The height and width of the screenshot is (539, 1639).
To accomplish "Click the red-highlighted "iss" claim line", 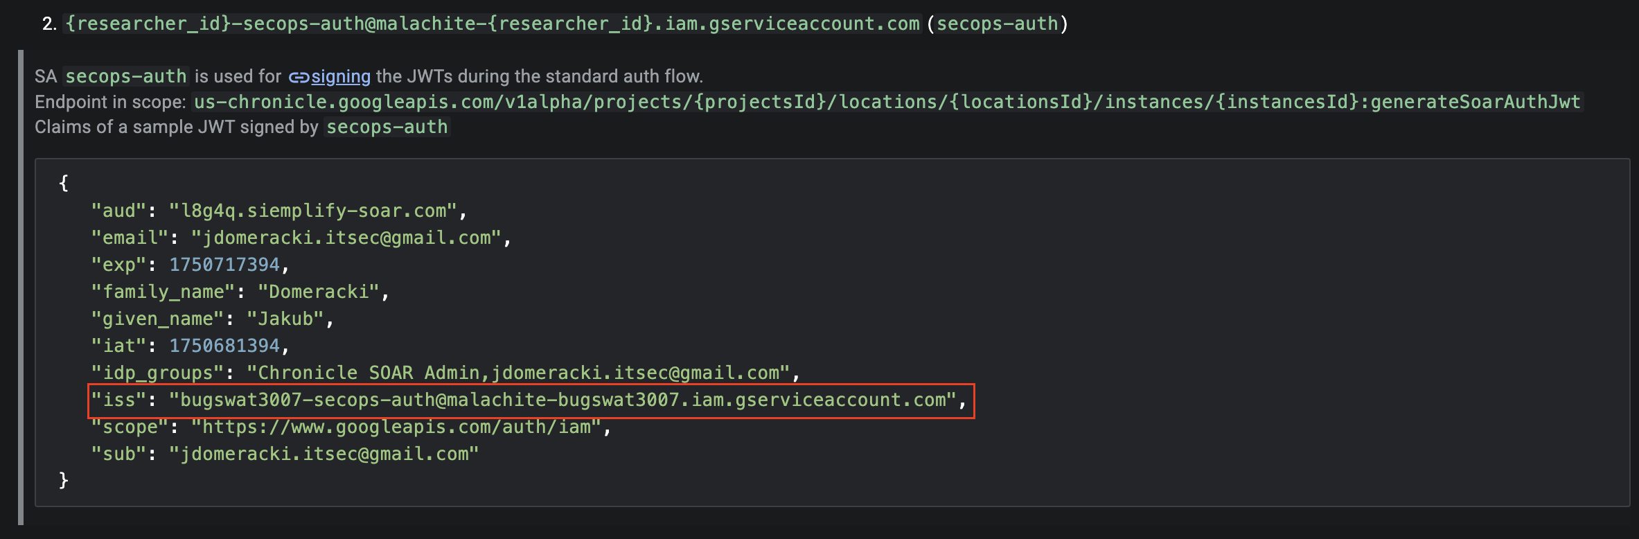I will click(531, 400).
